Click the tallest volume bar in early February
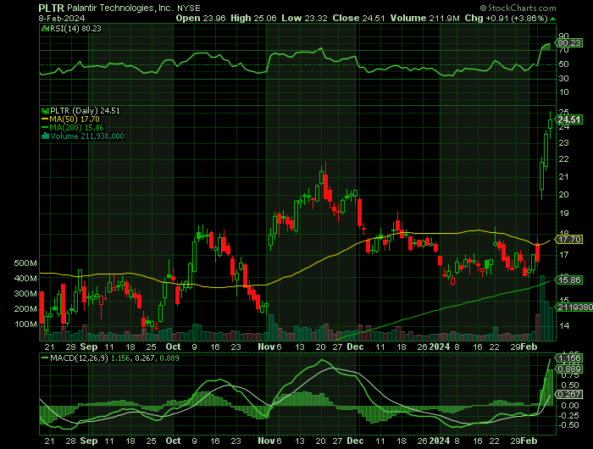The width and height of the screenshot is (593, 449). (542, 308)
